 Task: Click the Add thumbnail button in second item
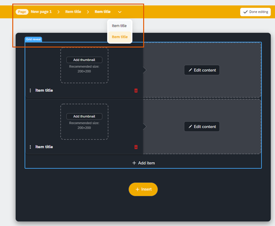pos(84,117)
